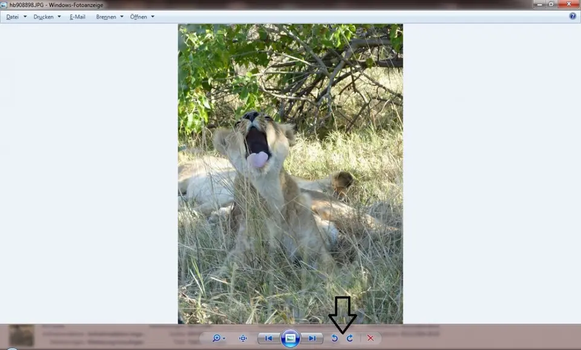
Task: Close the Windows-Fotoanzeige window
Action: [569, 4]
